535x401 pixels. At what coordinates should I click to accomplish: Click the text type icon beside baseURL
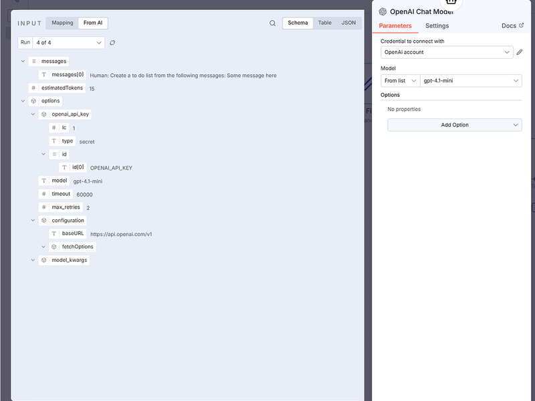[x=54, y=233]
